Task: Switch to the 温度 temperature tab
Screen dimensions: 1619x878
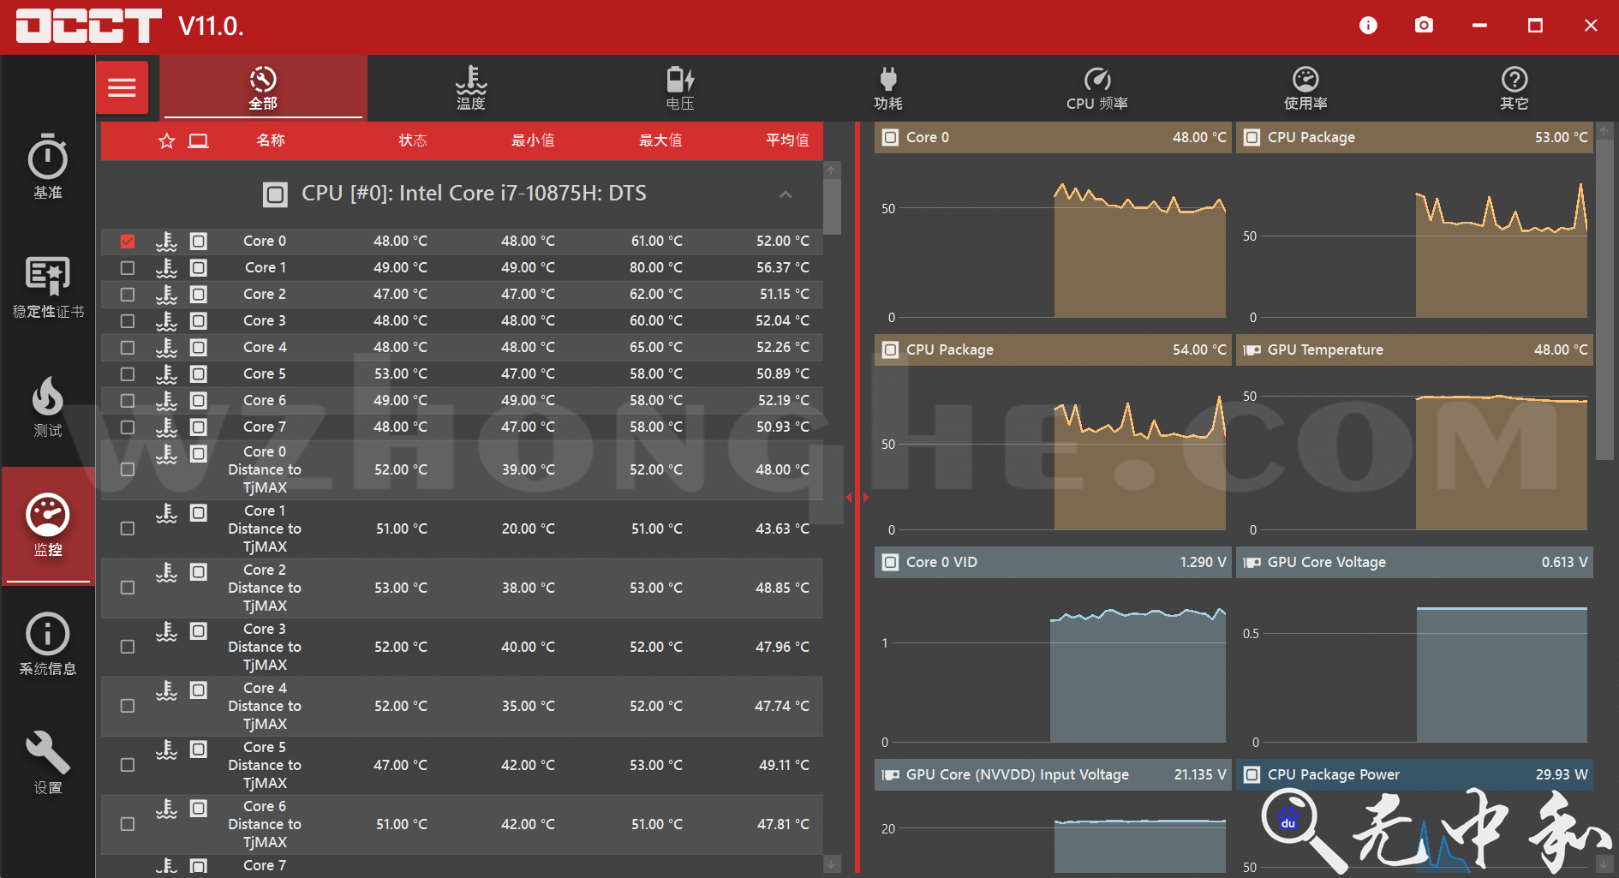Action: 470,87
